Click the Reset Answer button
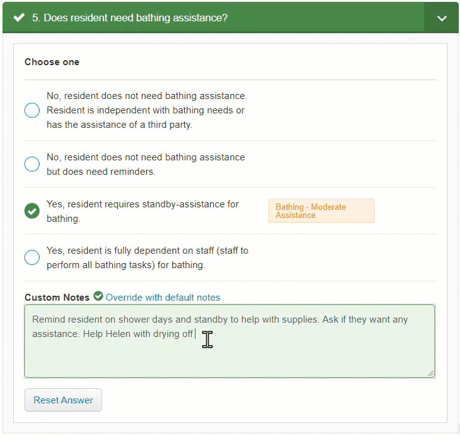The image size is (460, 436). [63, 400]
